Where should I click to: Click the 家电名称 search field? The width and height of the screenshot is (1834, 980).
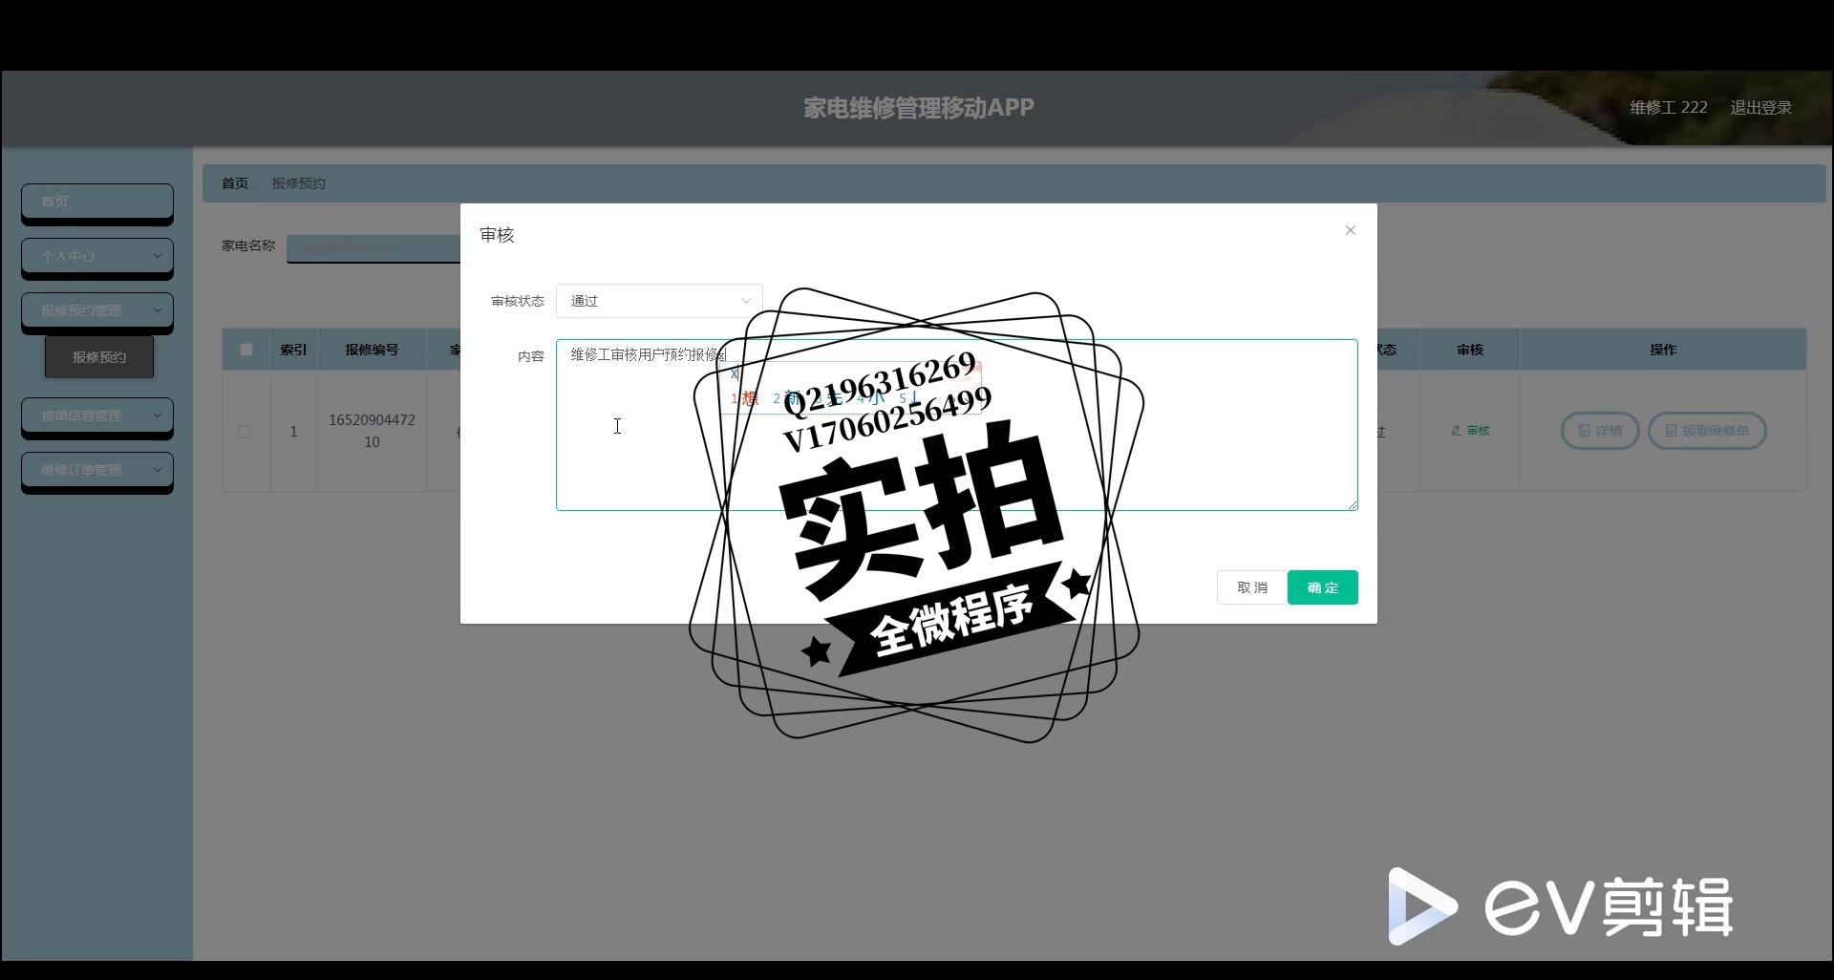pyautogui.click(x=374, y=248)
